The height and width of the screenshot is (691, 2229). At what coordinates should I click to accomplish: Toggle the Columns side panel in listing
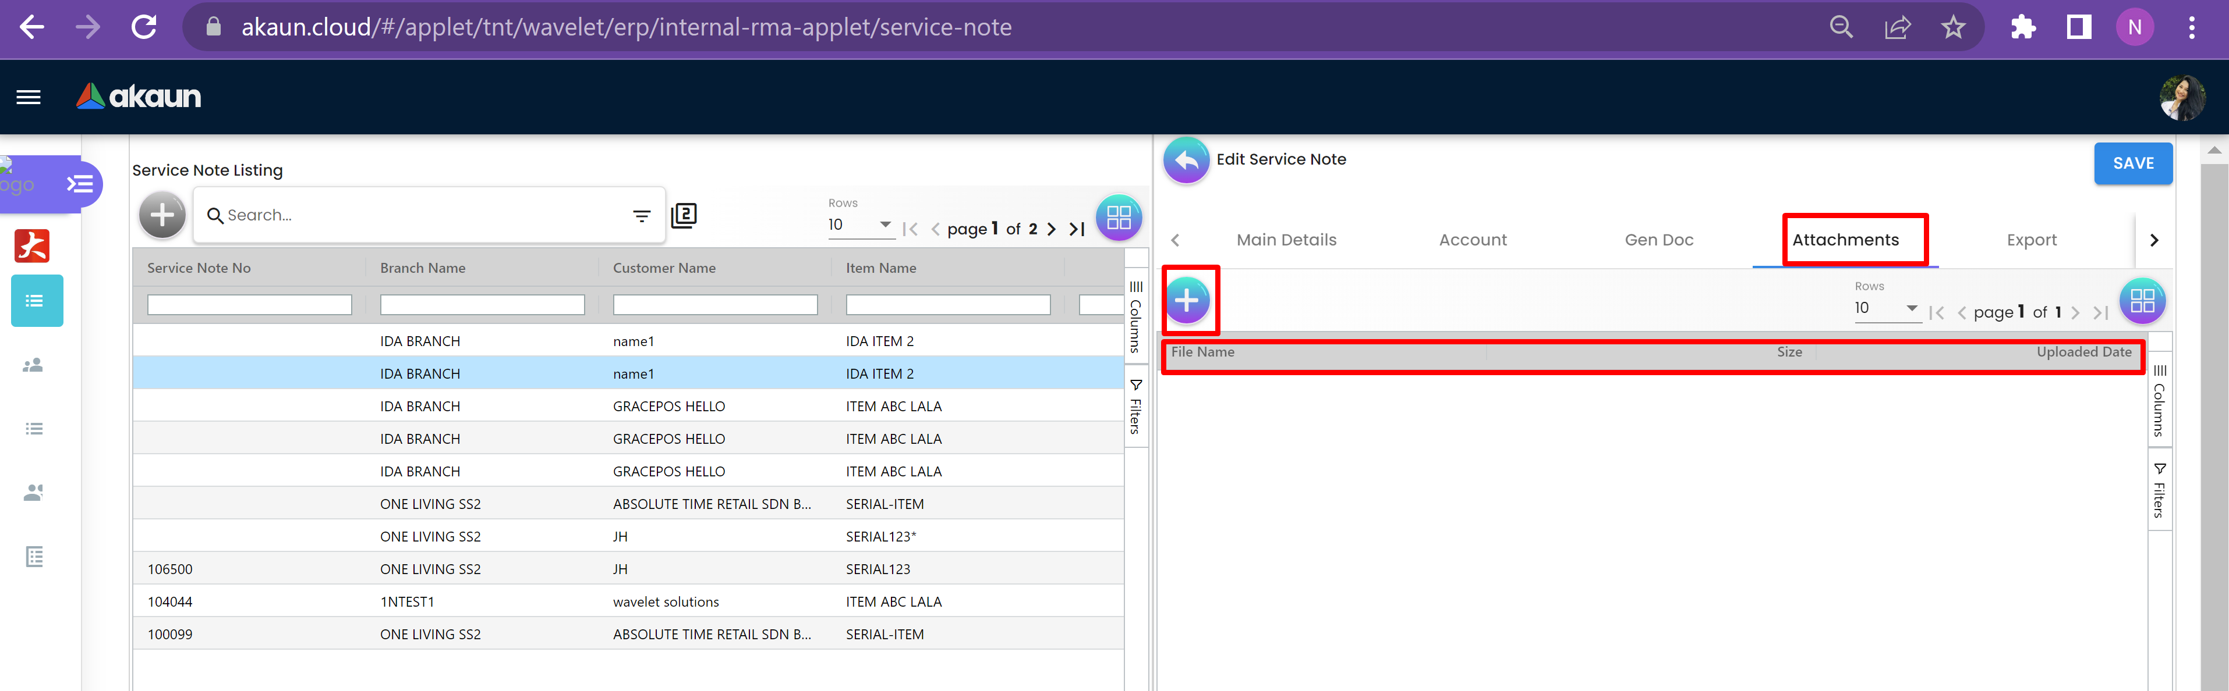pos(1135,318)
